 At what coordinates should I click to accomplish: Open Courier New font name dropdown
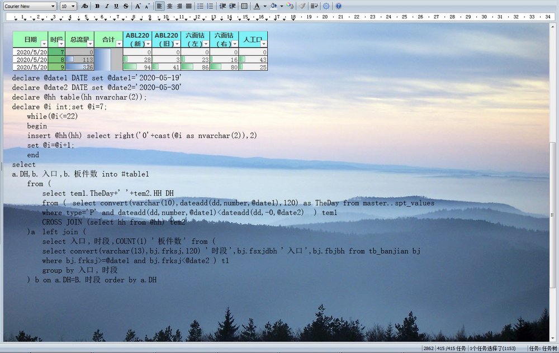[53, 6]
